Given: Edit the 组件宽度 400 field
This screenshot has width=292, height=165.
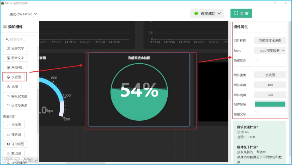Looking at the screenshot, I should [x=270, y=85].
